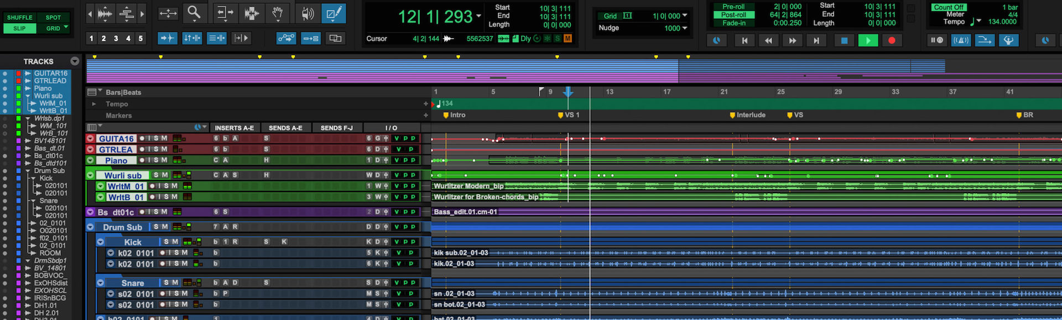Toggle the Wait for Note icon

[x=936, y=40]
